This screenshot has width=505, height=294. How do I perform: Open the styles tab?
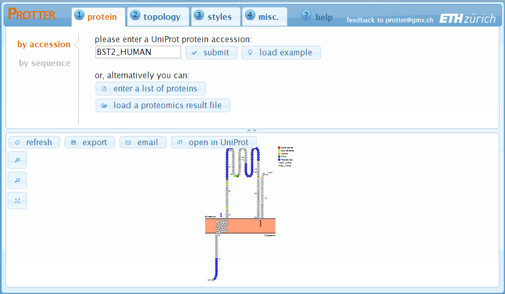[215, 17]
